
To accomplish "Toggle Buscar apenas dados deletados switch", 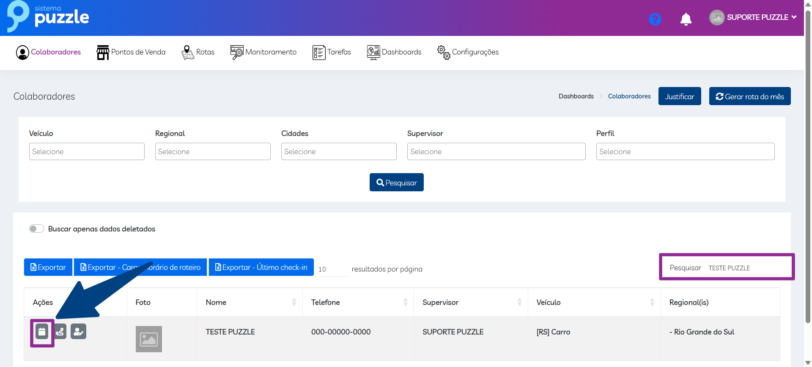I will (x=36, y=228).
